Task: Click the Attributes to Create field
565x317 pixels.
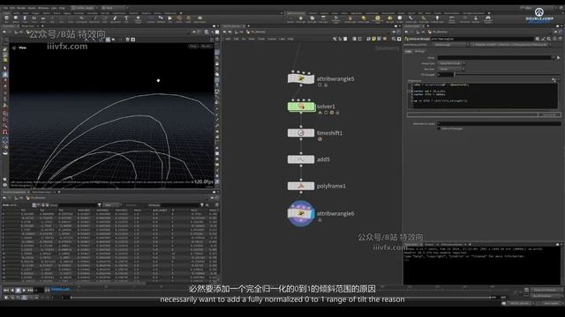Action: [x=499, y=123]
